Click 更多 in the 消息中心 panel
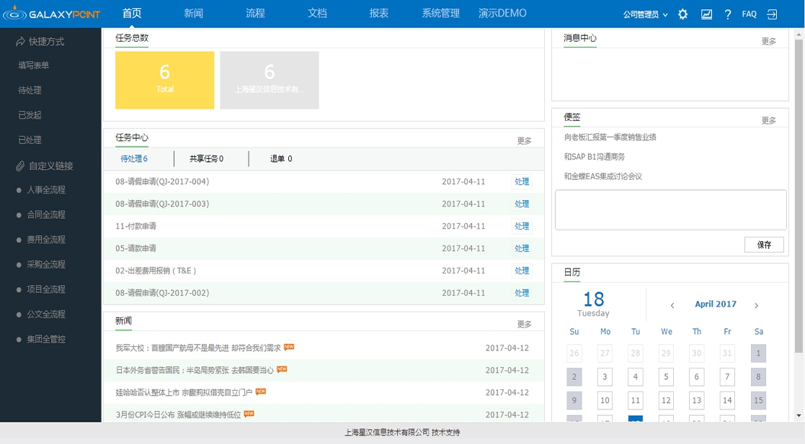The image size is (805, 444). coord(768,41)
